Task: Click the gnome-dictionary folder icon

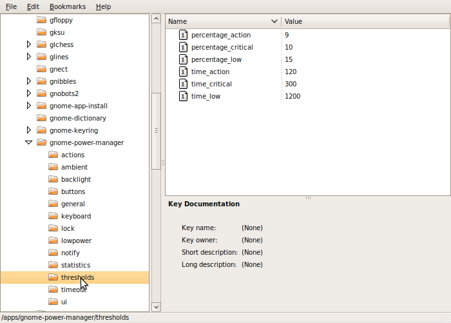Action: pyautogui.click(x=42, y=118)
